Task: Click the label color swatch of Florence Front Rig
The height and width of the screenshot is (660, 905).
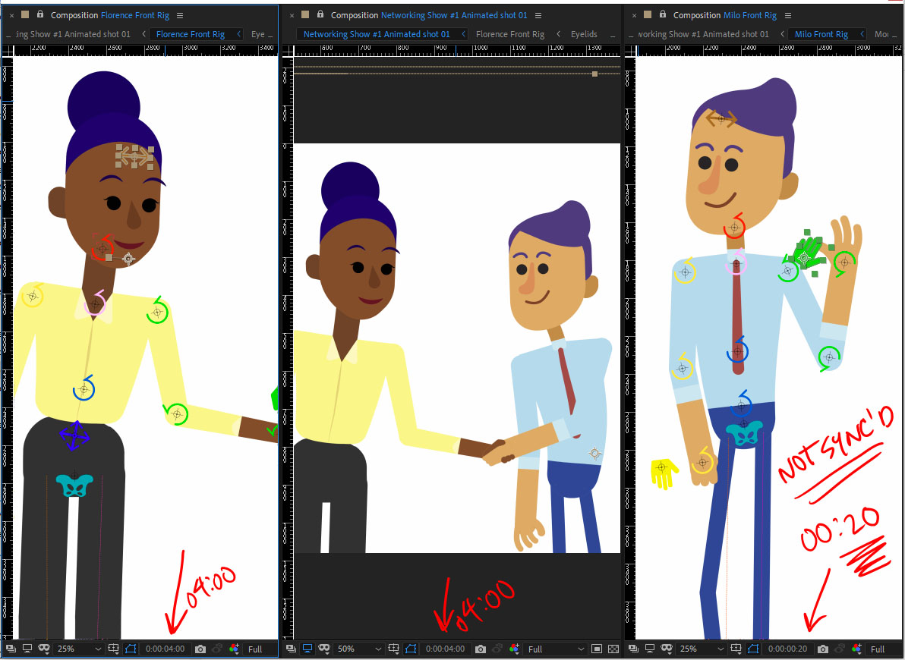Action: coord(25,14)
